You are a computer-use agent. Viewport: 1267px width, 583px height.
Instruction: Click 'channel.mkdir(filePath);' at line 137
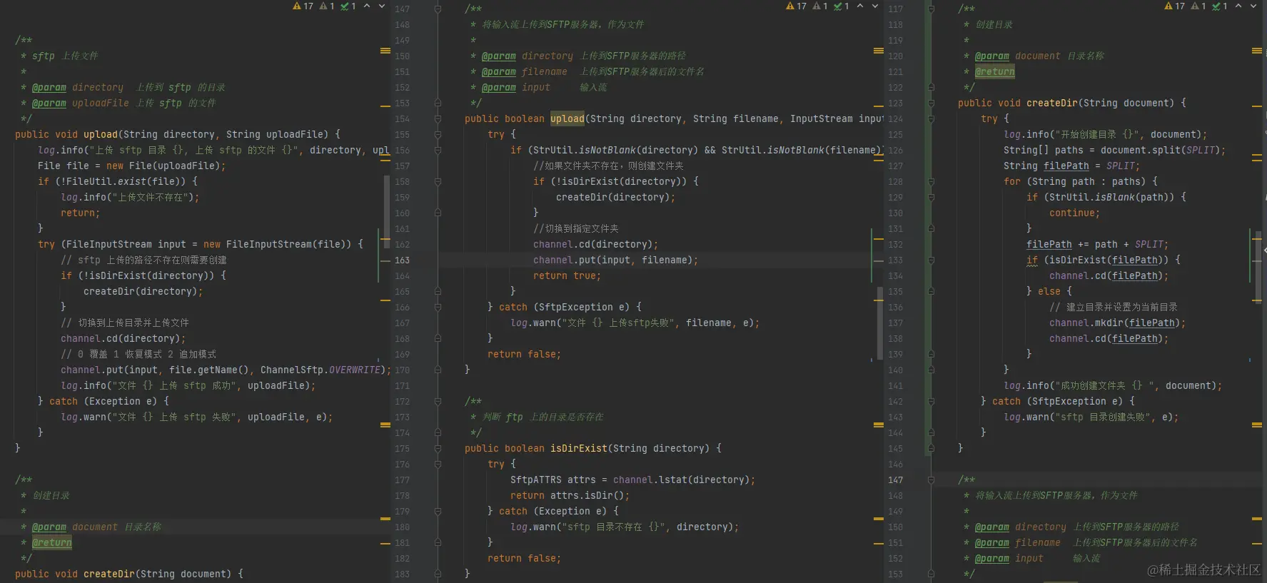(1117, 323)
